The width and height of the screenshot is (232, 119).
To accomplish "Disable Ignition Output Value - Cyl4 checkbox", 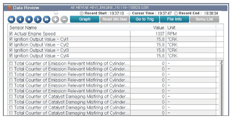I will click(x=11, y=56).
